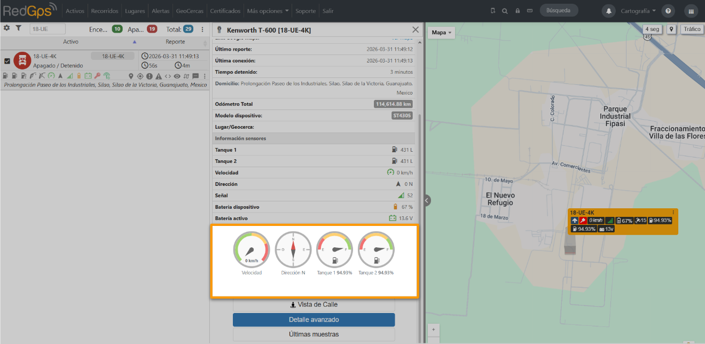Open the 18-UE-4K map label three-dot menu
The height and width of the screenshot is (344, 705).
[x=673, y=213]
